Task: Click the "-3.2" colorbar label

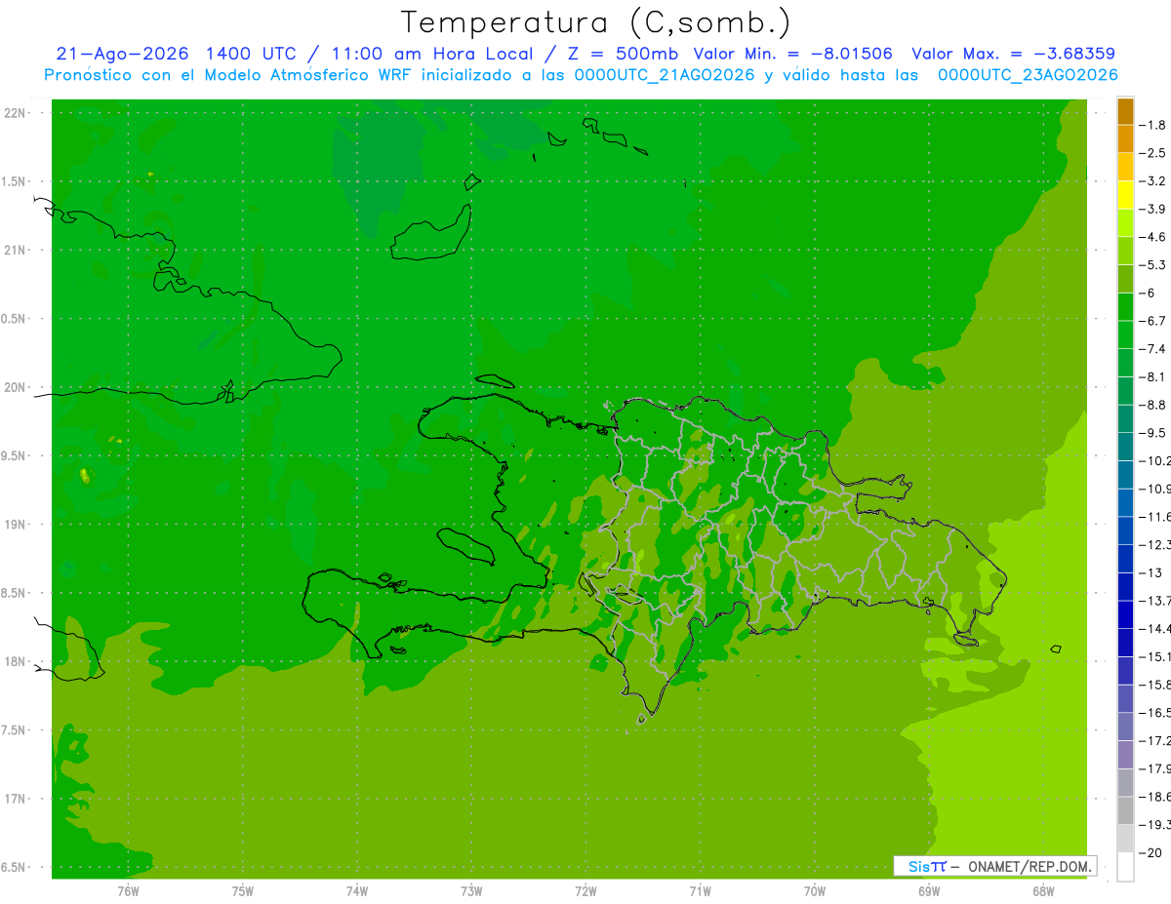Action: click(x=1153, y=181)
